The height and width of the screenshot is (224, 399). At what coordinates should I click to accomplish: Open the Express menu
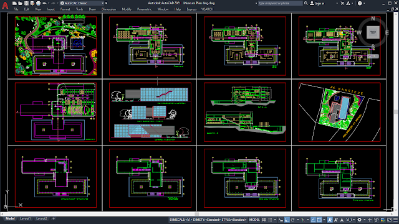click(x=191, y=9)
